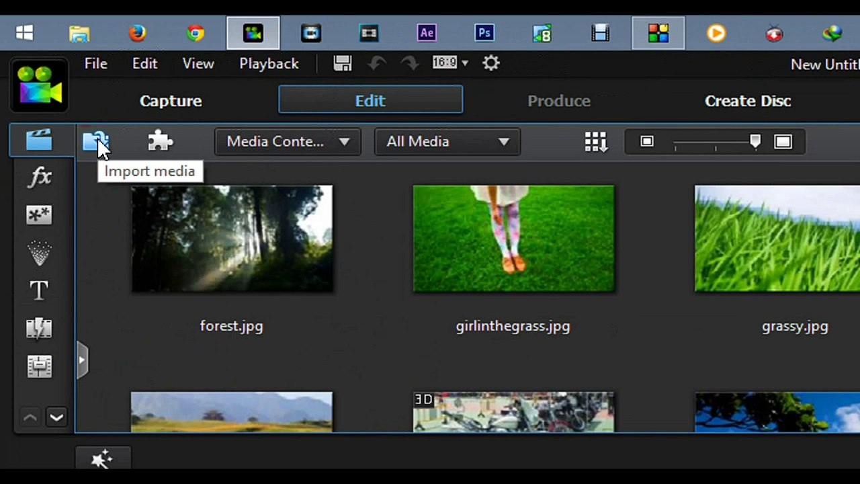Click the large thumbnail size icon
Image resolution: width=860 pixels, height=484 pixels.
(x=783, y=141)
